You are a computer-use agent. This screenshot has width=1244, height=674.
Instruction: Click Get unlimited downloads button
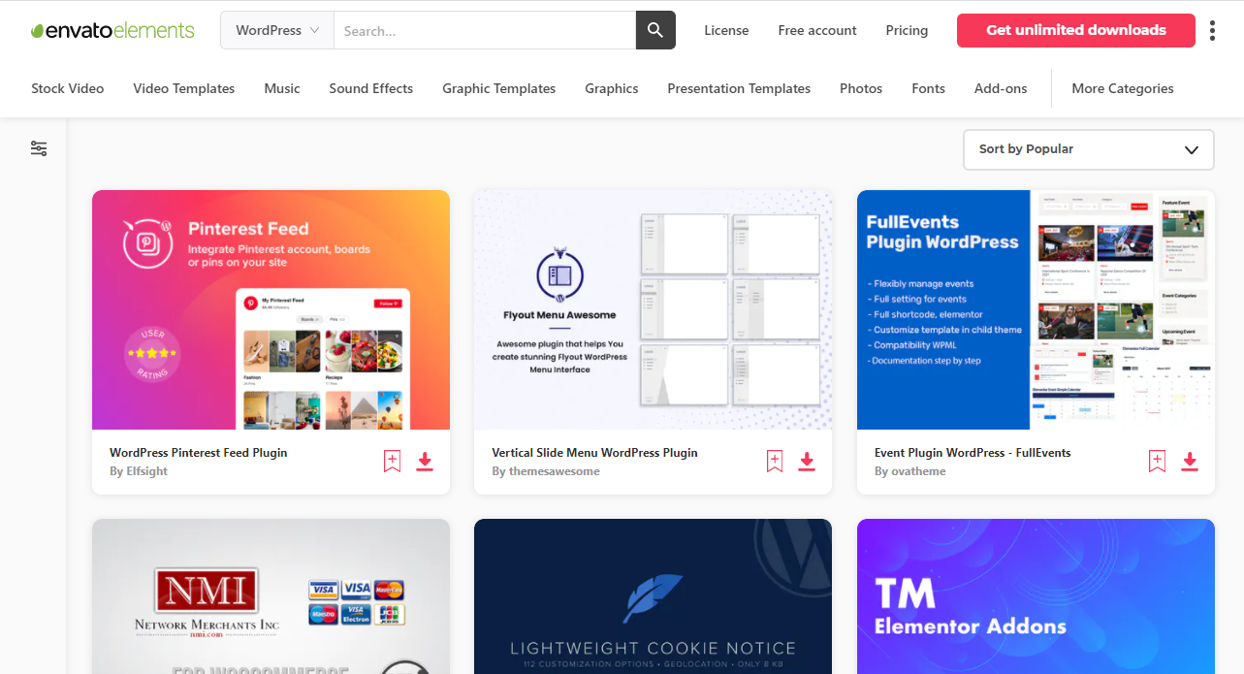tap(1076, 30)
